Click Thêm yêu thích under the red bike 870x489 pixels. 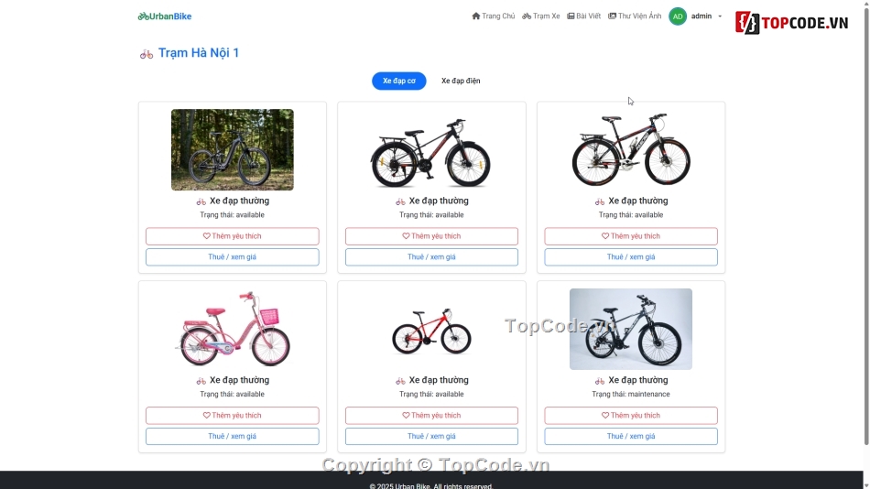pyautogui.click(x=431, y=415)
